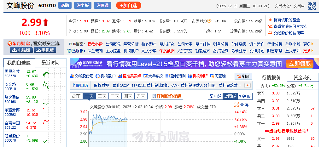Open 烽火通信 in watchlist

click(x=12, y=97)
